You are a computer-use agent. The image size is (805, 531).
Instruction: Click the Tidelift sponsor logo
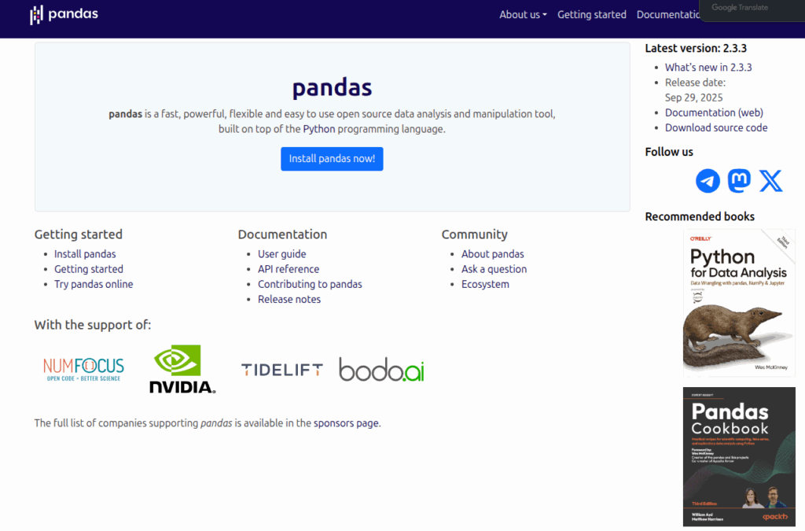(281, 370)
